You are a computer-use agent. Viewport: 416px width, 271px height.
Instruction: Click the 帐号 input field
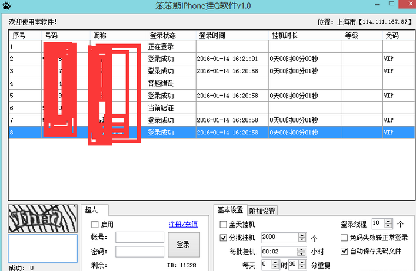[139, 238]
